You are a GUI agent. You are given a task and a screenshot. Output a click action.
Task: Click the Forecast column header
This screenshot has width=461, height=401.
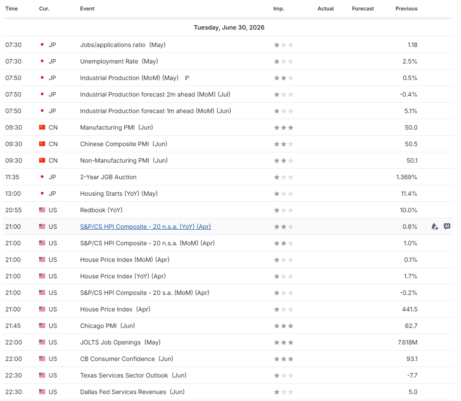(x=363, y=9)
